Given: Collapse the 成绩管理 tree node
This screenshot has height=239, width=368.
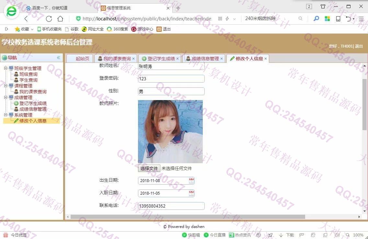Looking at the screenshot, I should (x=6, y=97).
